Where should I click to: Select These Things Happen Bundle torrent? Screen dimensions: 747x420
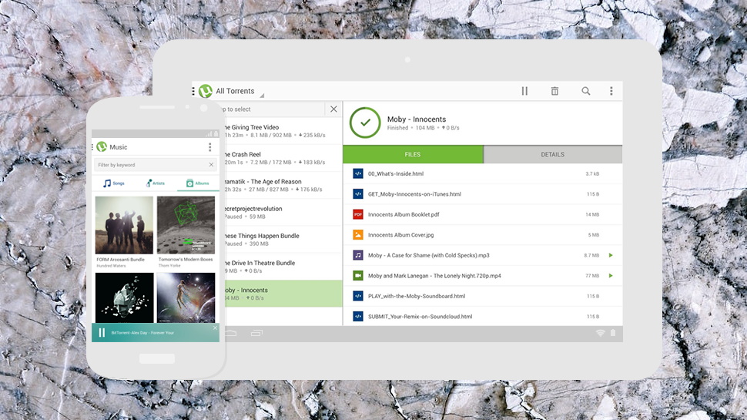click(x=283, y=240)
